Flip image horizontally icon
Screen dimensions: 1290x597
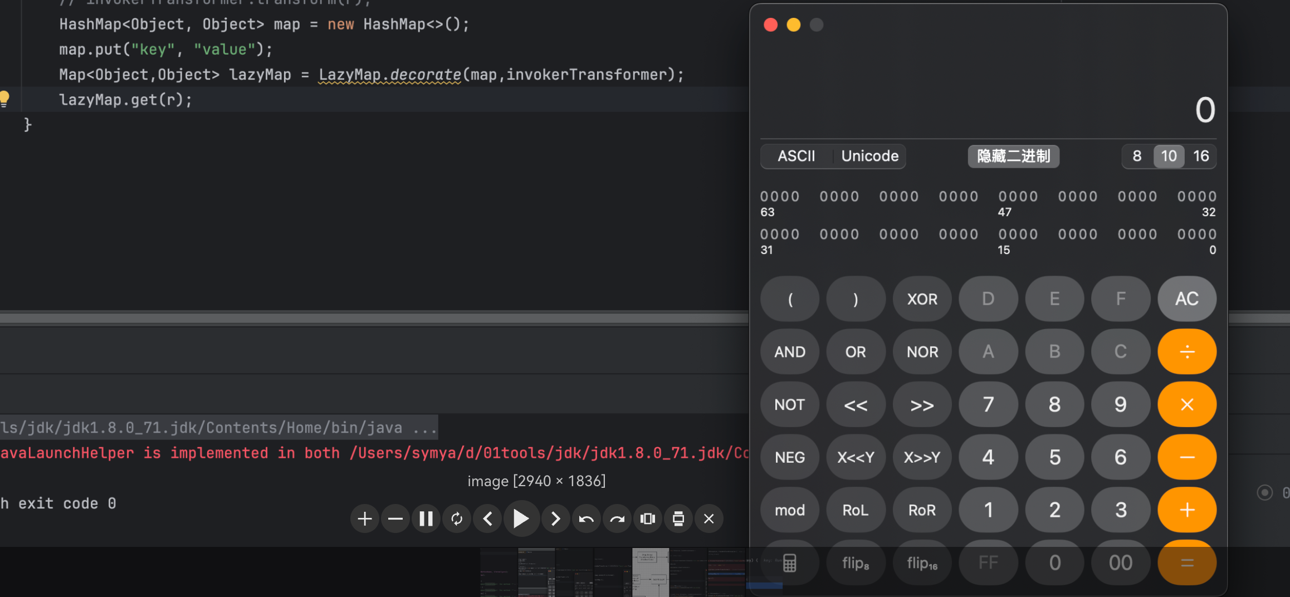[x=647, y=519]
